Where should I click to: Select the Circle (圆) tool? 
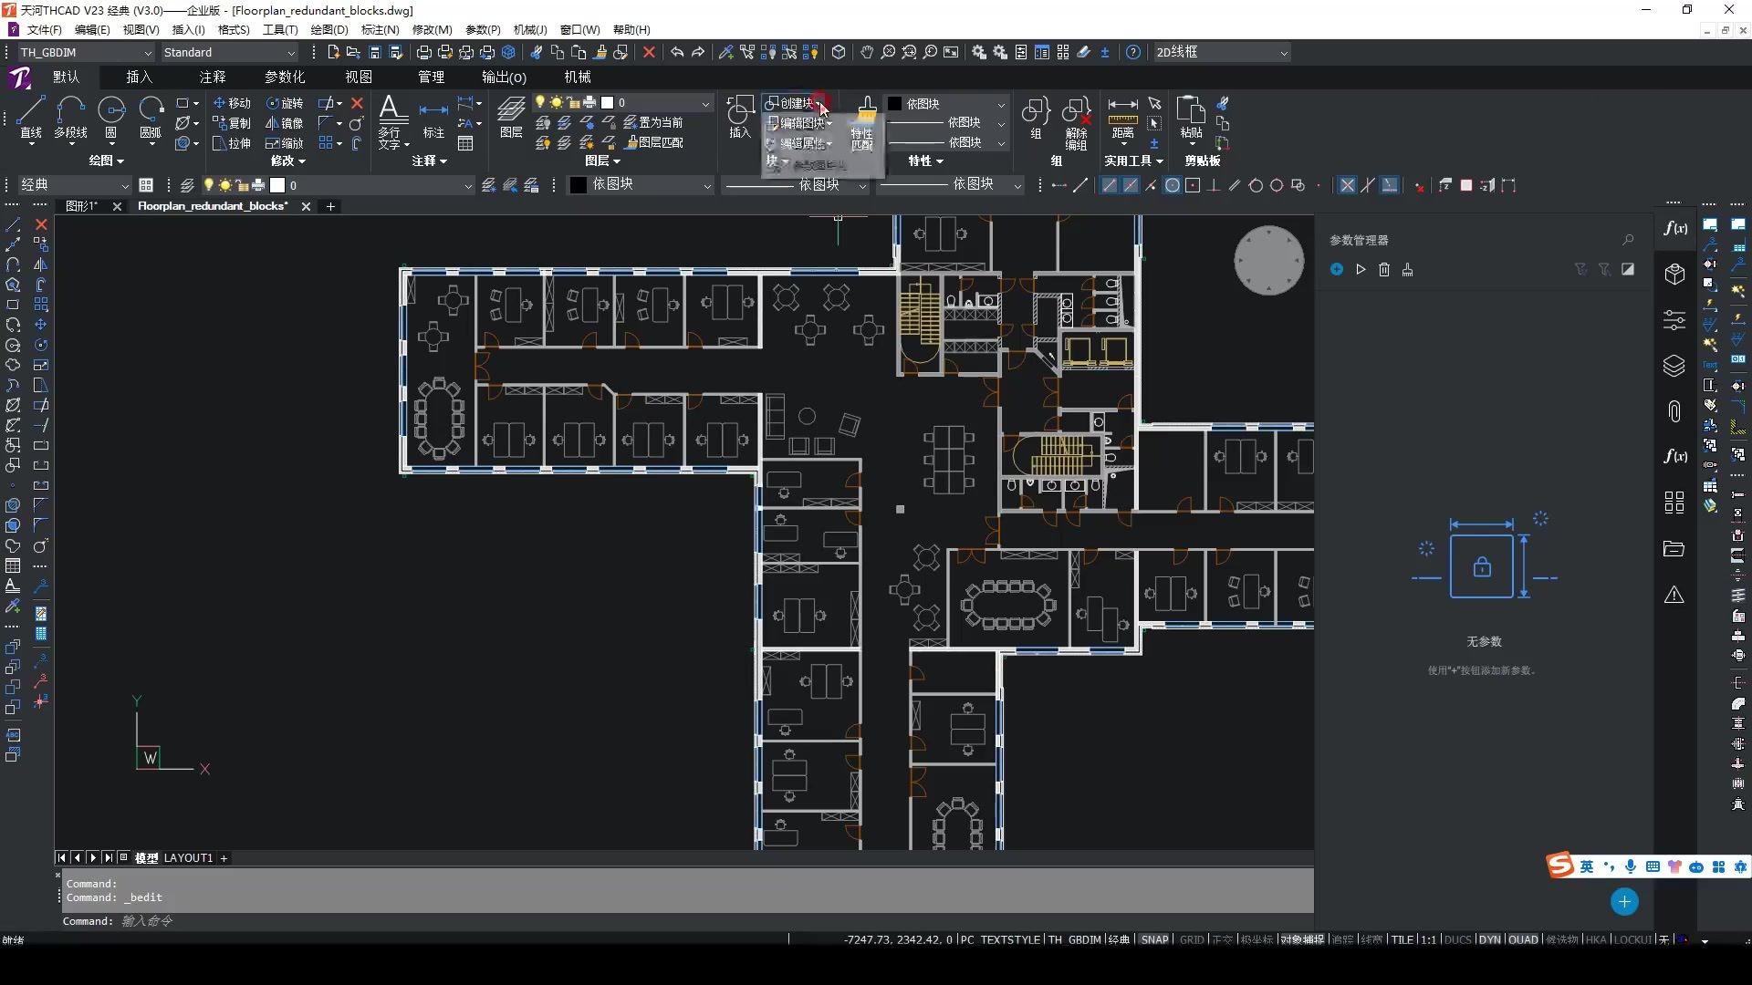[111, 117]
